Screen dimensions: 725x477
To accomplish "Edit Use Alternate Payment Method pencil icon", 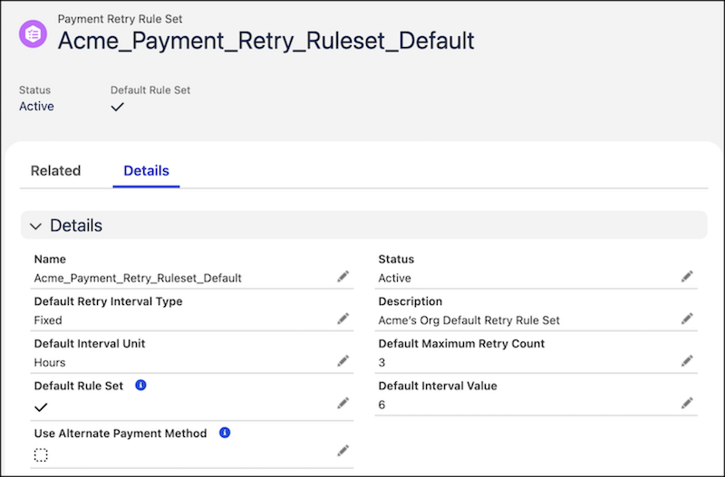I will [343, 450].
